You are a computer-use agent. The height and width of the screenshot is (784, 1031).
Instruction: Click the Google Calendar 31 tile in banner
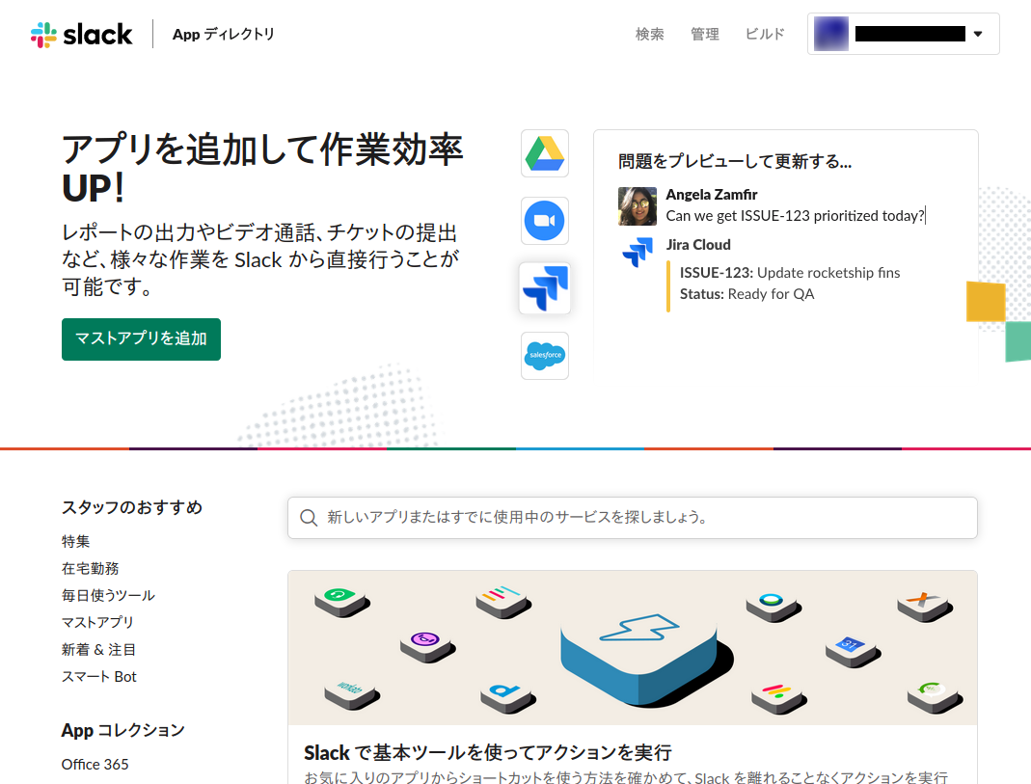[x=853, y=650]
